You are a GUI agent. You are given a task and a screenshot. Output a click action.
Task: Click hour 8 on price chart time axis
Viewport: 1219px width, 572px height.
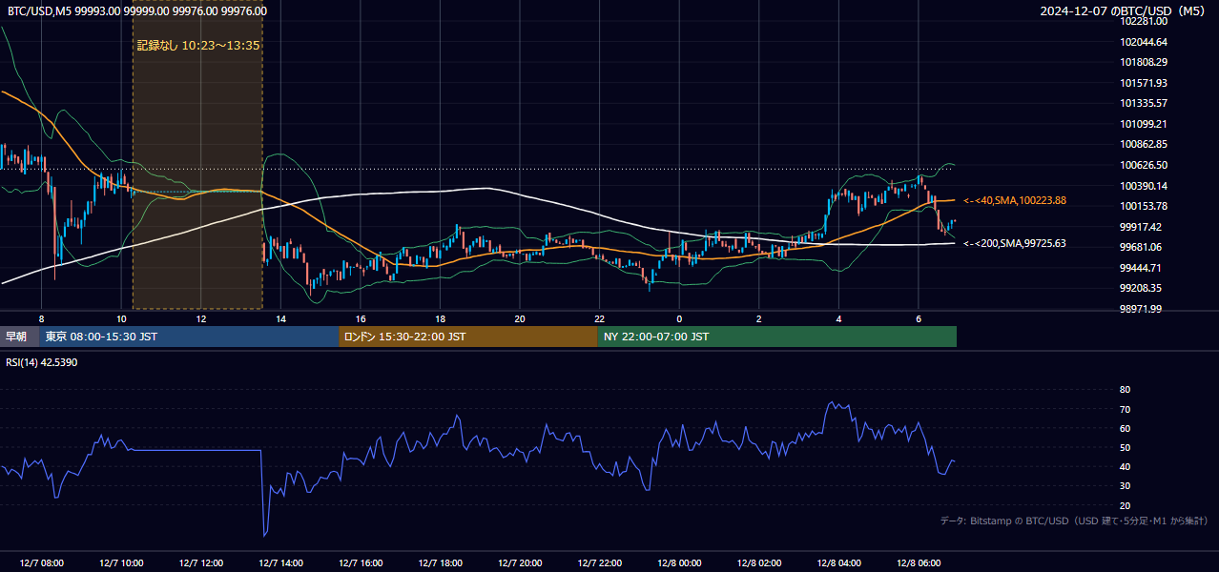click(41, 318)
